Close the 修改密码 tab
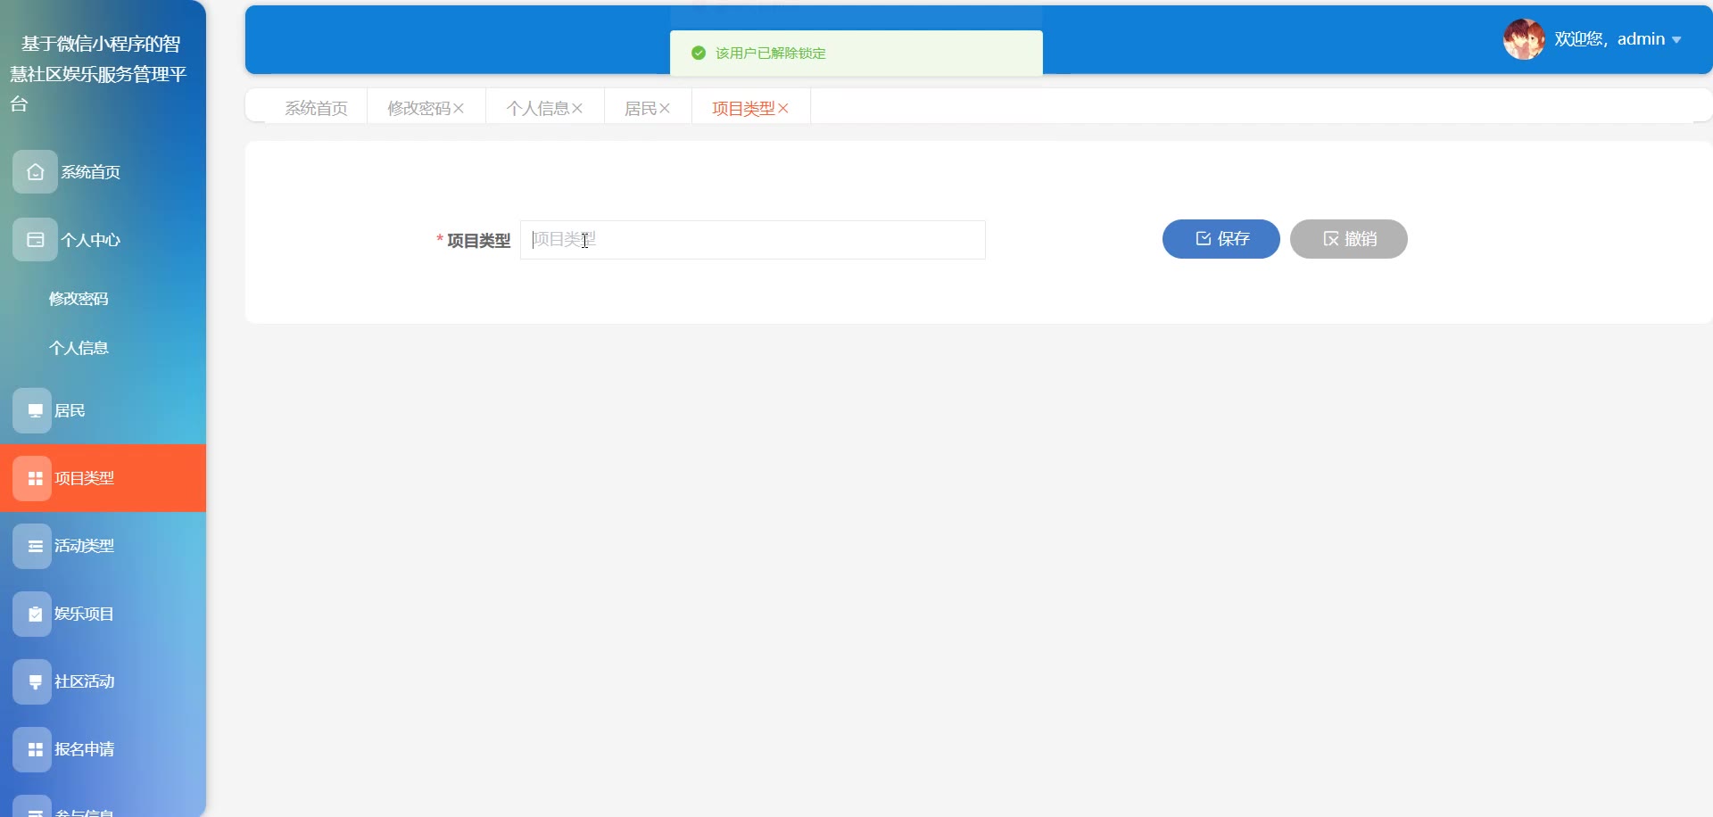 (459, 109)
